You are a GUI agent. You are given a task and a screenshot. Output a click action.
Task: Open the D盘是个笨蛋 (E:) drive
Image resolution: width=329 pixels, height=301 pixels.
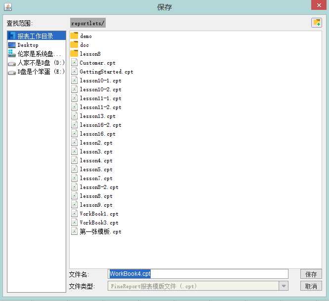coord(37,72)
